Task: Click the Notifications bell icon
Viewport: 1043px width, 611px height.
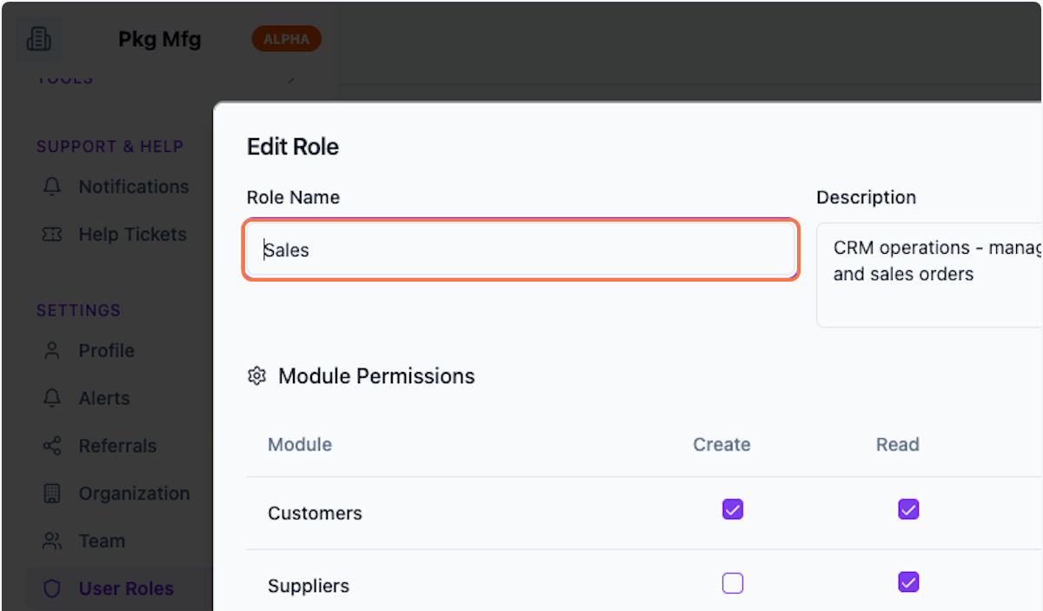Action: pos(51,187)
